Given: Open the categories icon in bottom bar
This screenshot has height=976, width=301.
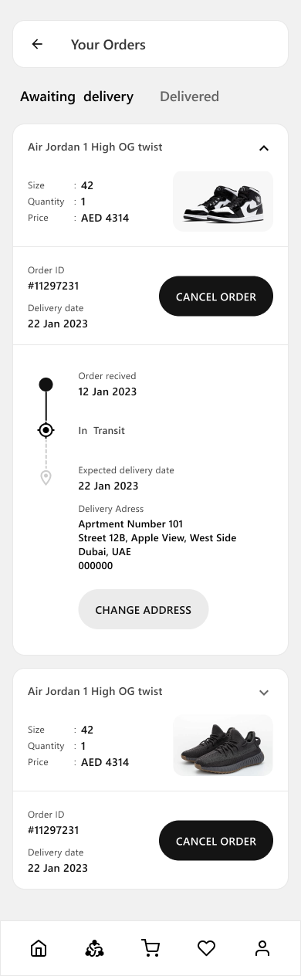Looking at the screenshot, I should click(94, 948).
